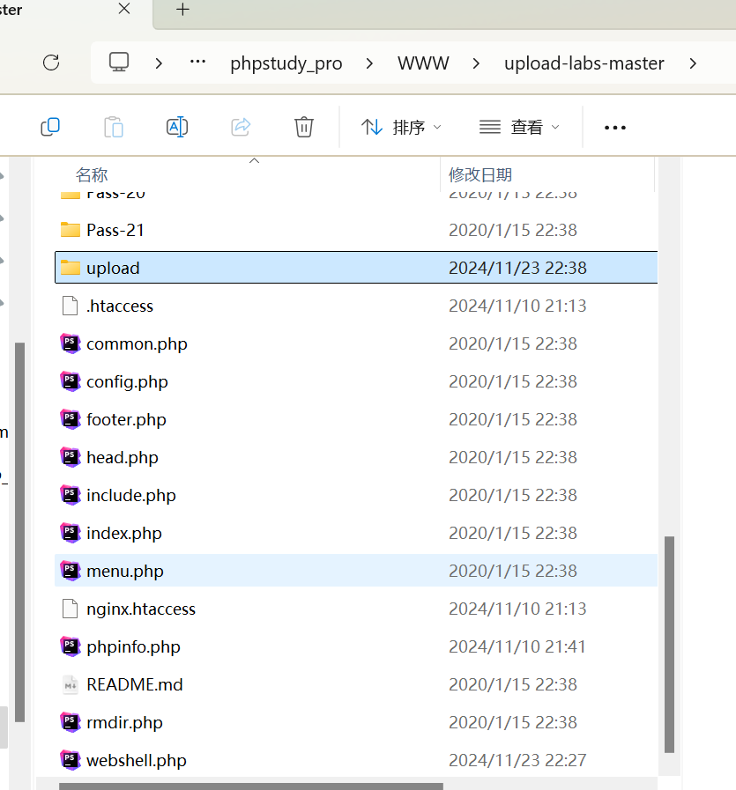Screen dimensions: 736x790
Task: Navigate to WWW in breadcrumb
Action: [x=423, y=63]
